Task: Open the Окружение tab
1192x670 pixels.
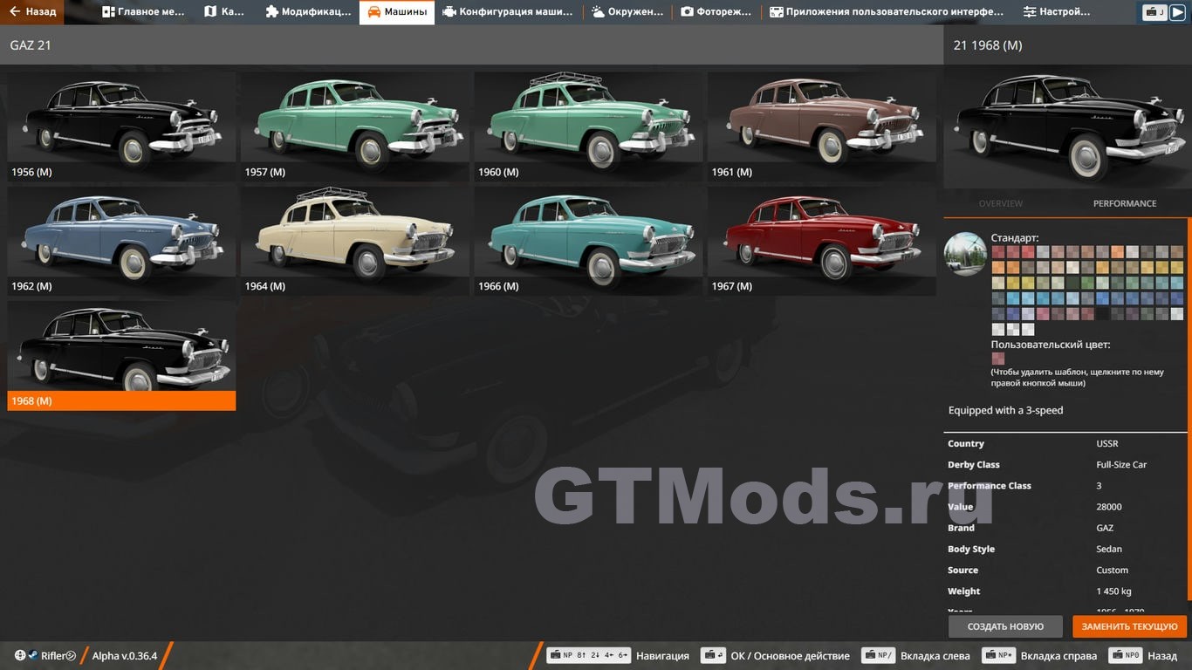Action: click(x=627, y=12)
